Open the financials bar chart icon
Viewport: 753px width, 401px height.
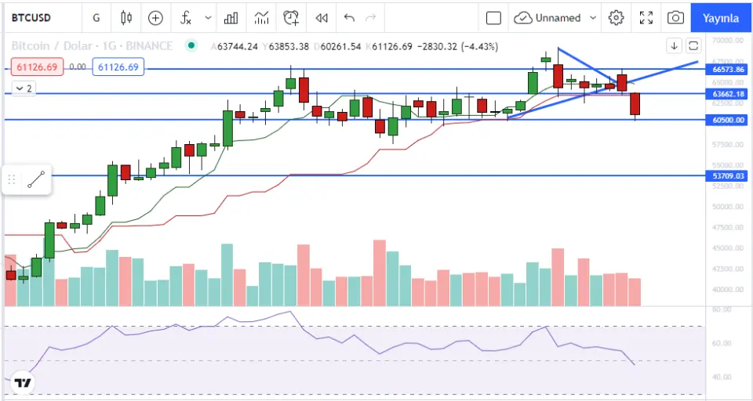[x=231, y=17]
